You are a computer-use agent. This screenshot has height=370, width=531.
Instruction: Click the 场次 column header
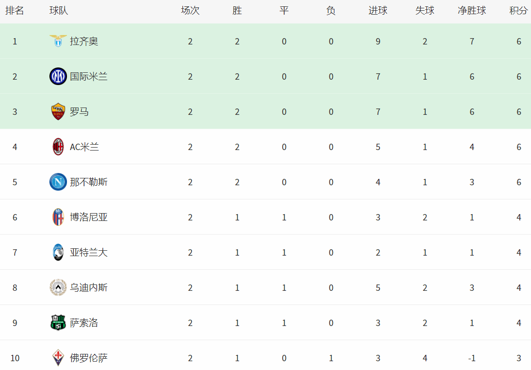(x=190, y=10)
